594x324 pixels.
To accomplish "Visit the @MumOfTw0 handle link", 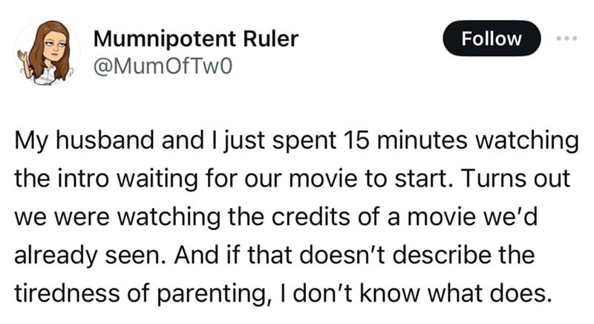I will [163, 66].
